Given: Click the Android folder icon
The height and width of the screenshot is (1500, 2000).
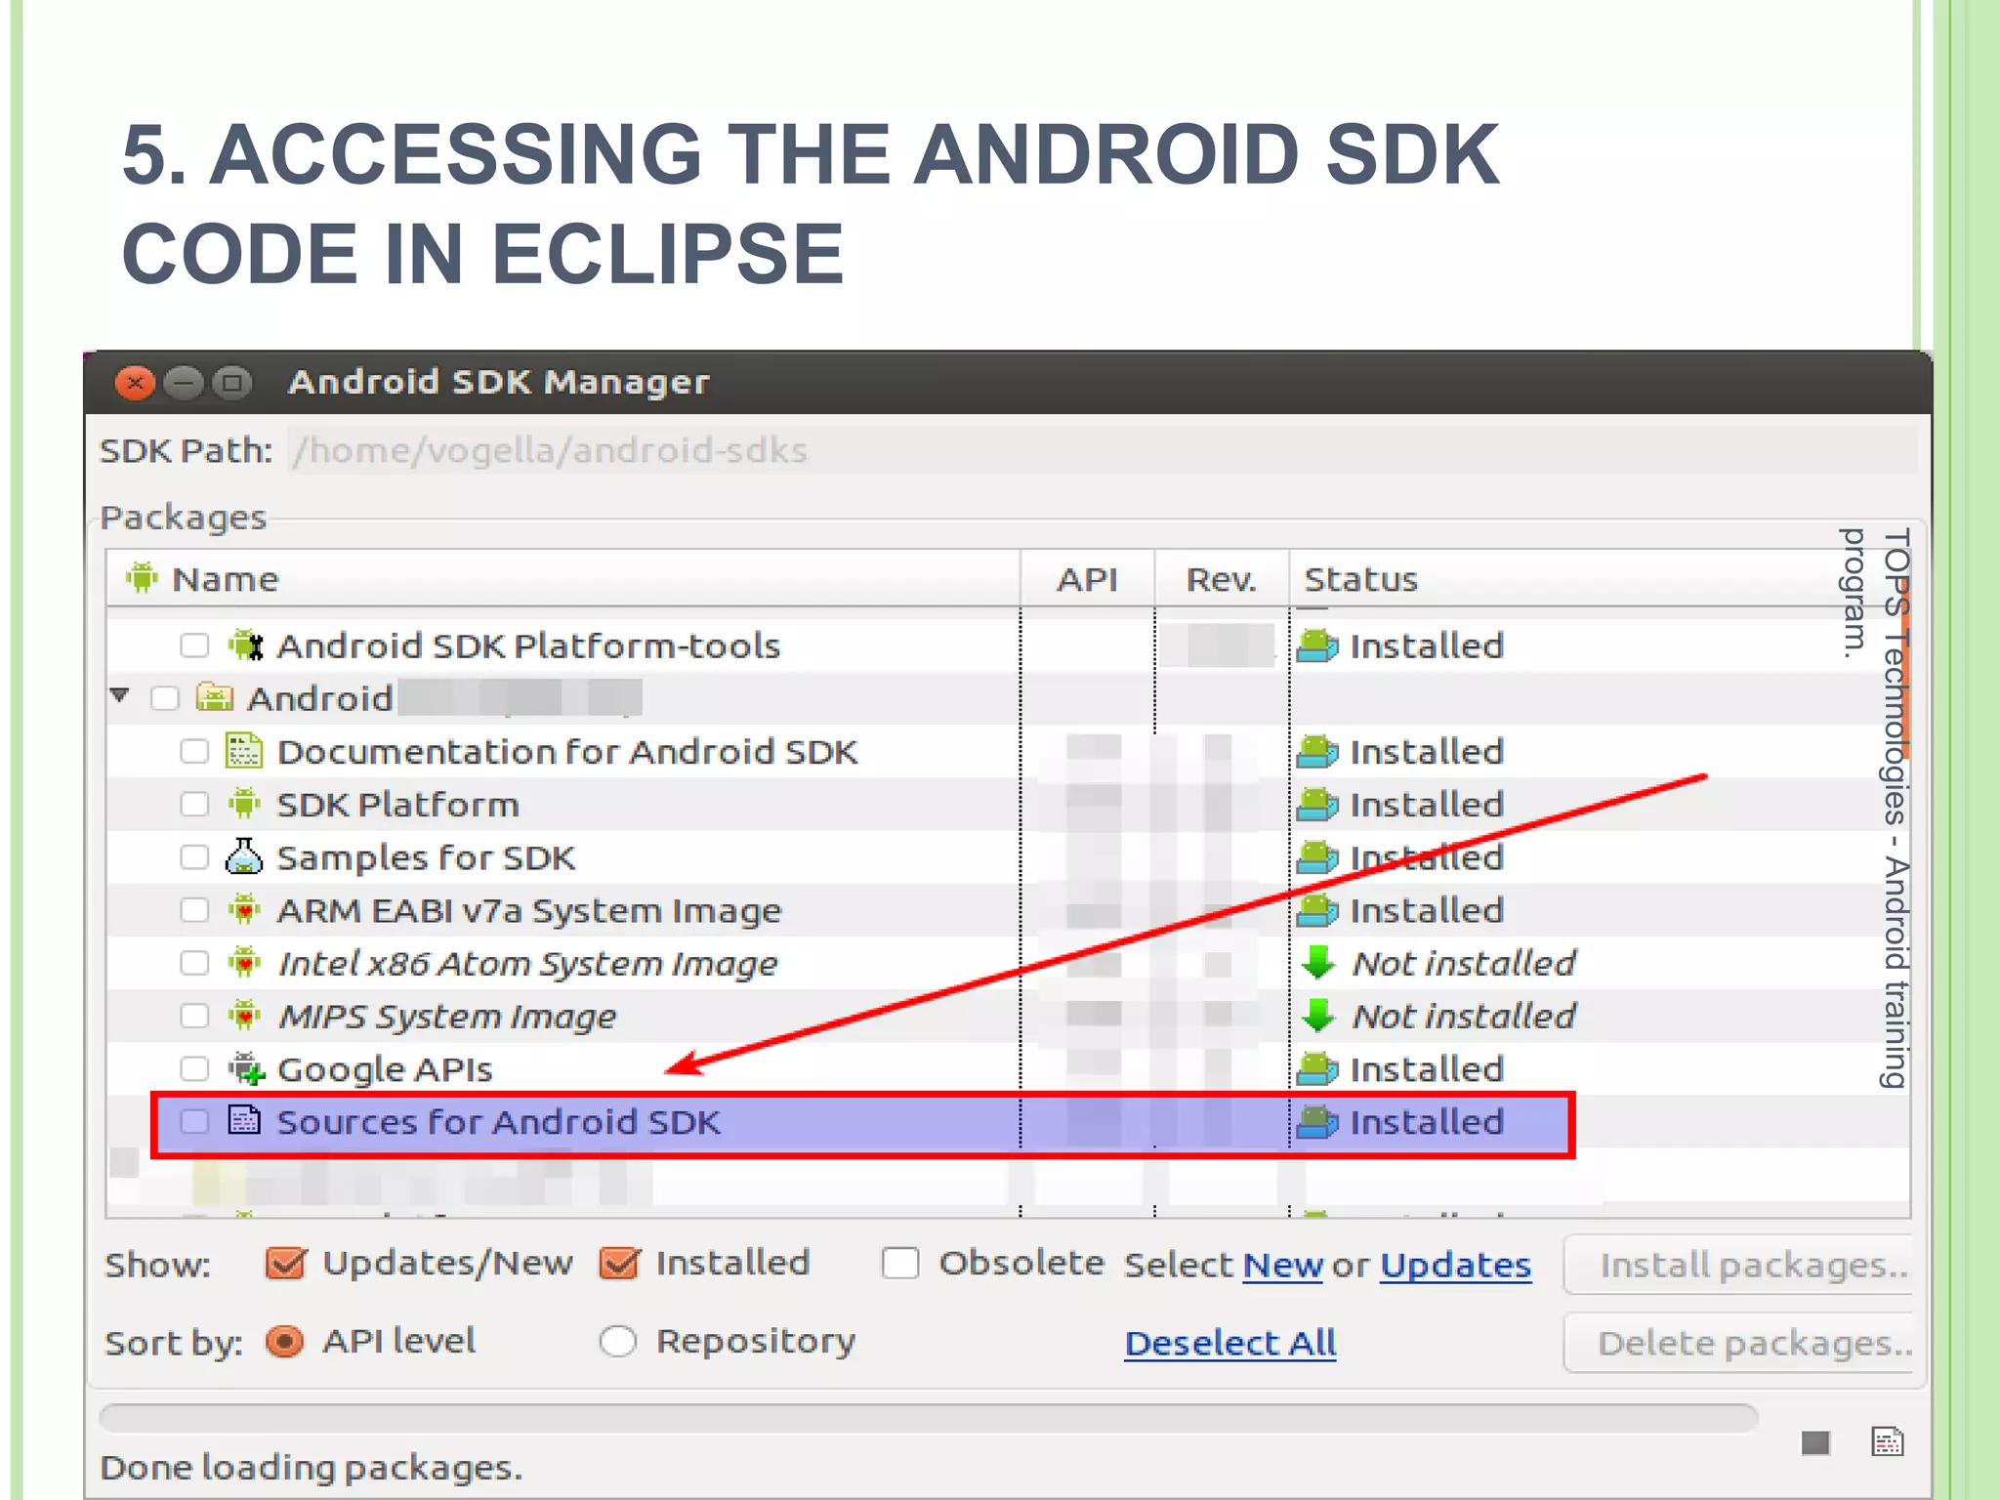Looking at the screenshot, I should (x=215, y=698).
